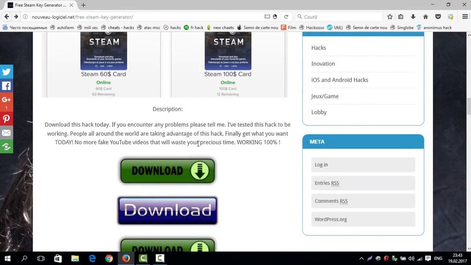This screenshot has width=471, height=265.
Task: Share page on Google Plus sidebar icon
Action: click(x=6, y=102)
